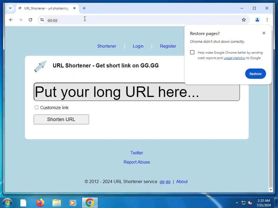Viewport: 278px width, 208px height.
Task: Open the Twitter link
Action: click(137, 153)
